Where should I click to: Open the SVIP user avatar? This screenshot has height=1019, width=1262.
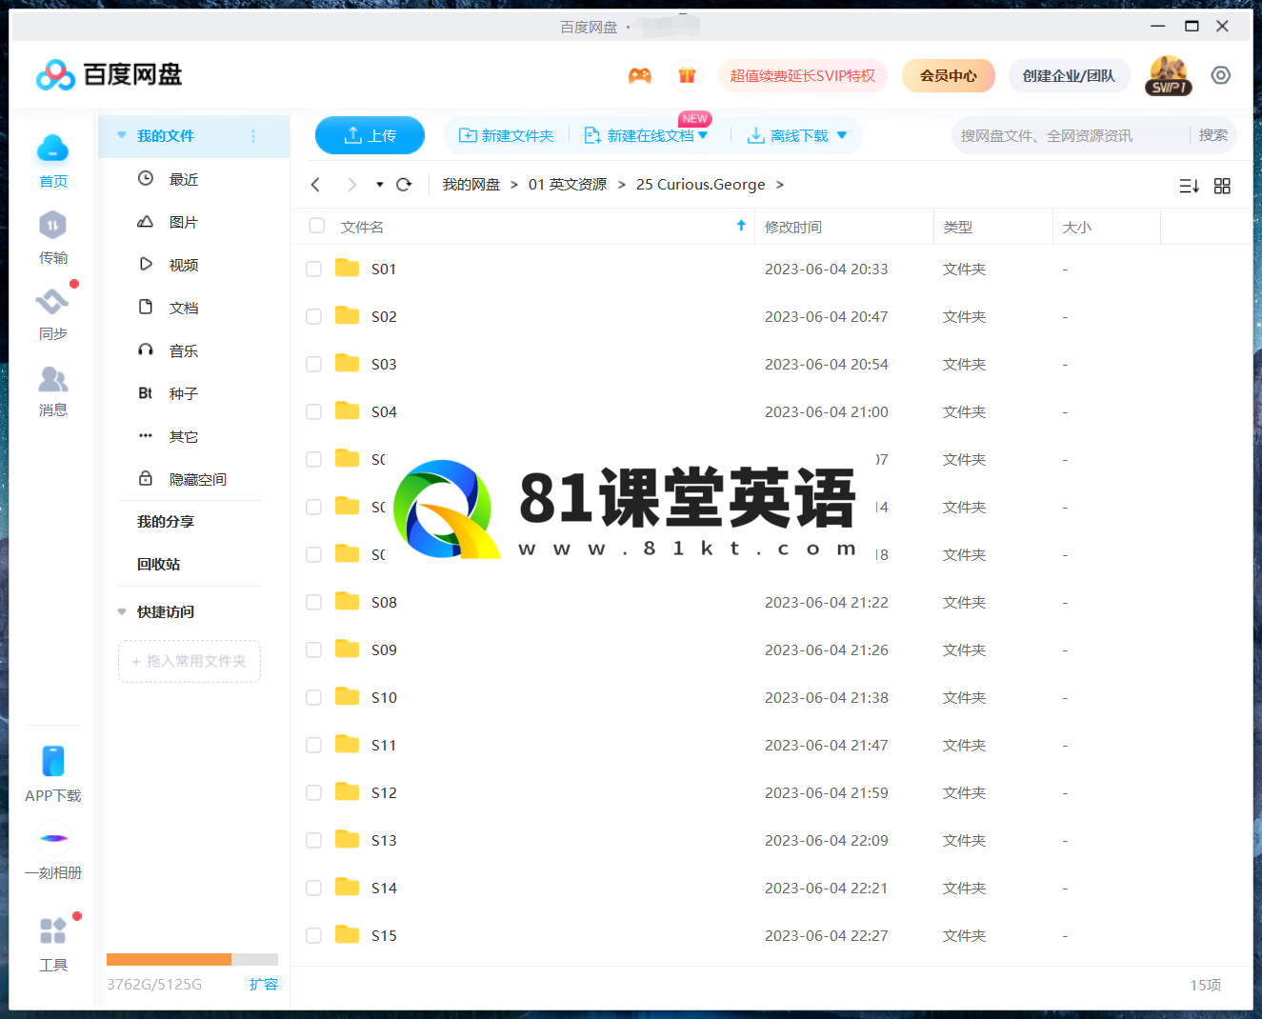click(1169, 75)
